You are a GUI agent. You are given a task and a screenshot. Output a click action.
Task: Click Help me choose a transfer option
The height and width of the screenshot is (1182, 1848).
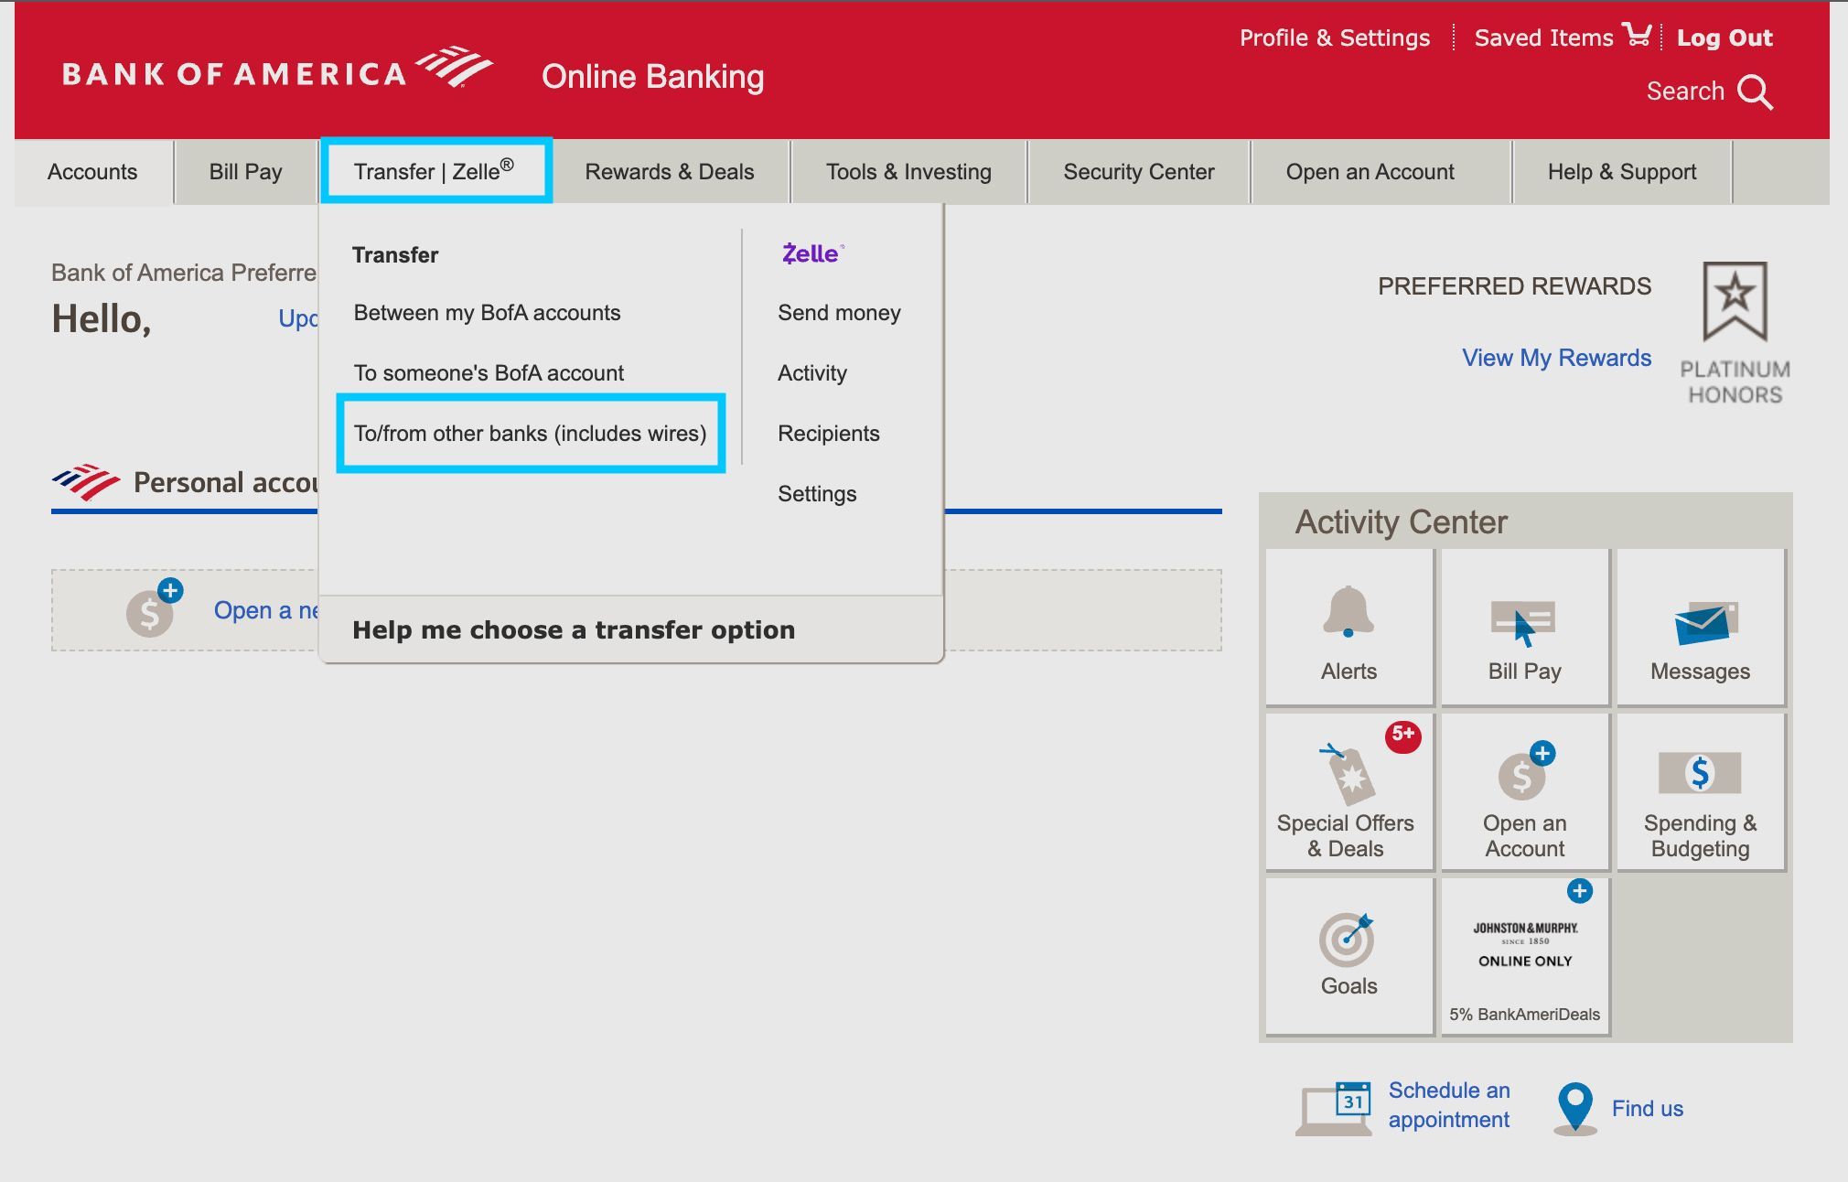574,630
